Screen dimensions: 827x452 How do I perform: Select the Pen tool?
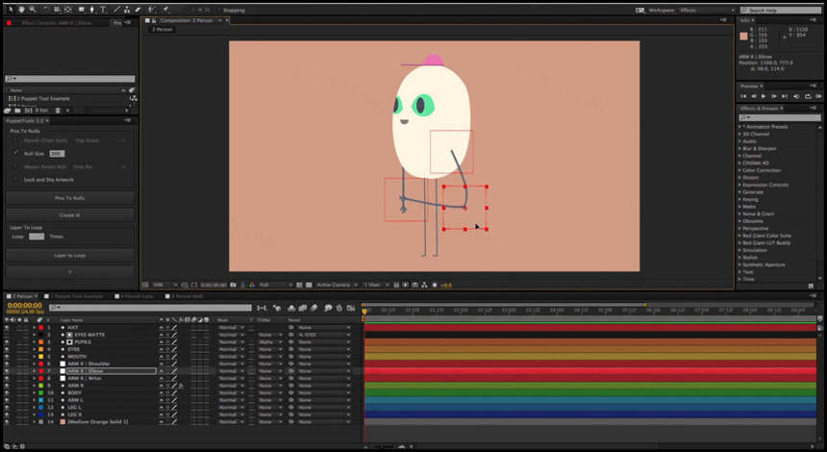point(92,10)
